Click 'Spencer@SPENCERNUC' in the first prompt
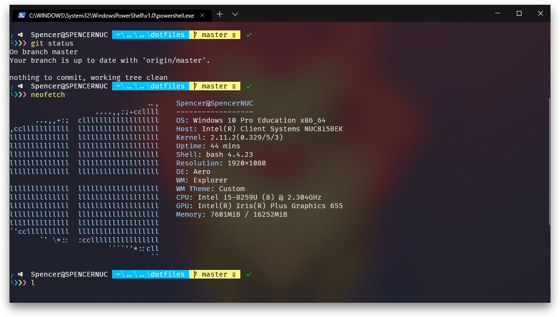Screen dimensions: 560x317 69,35
